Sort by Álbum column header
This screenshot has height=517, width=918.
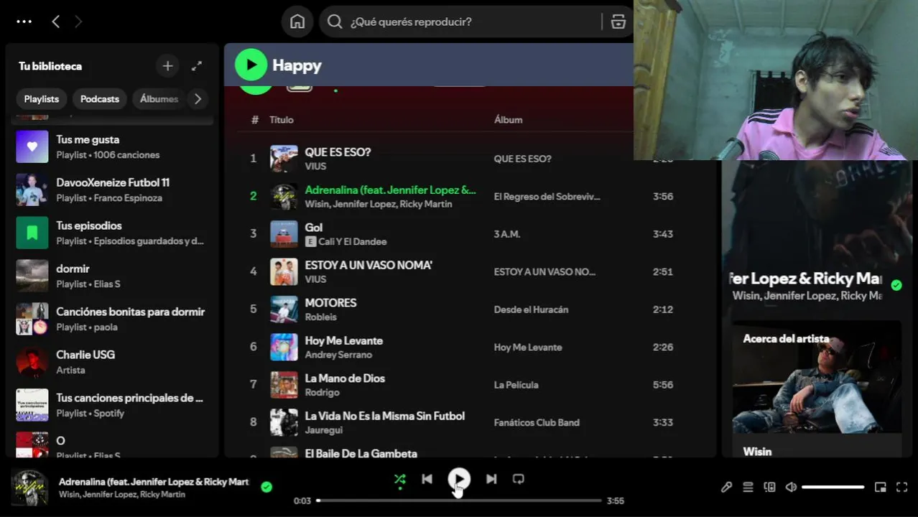click(508, 120)
